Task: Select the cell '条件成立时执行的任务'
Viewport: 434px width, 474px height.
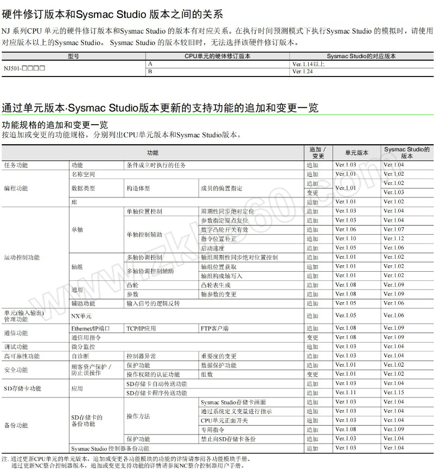Action: tap(156, 165)
